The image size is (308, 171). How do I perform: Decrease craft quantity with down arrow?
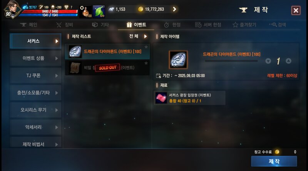click(x=268, y=61)
